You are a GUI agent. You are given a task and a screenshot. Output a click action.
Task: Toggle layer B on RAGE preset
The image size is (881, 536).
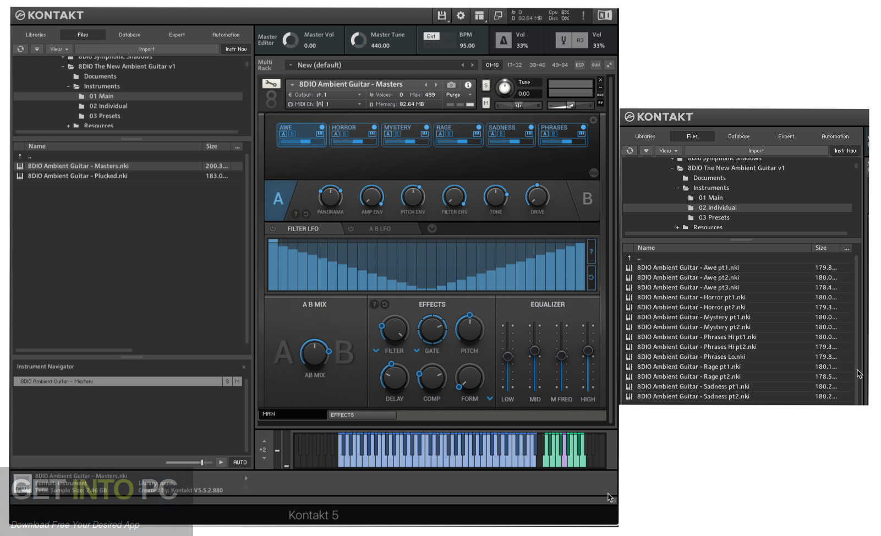pyautogui.click(x=449, y=134)
